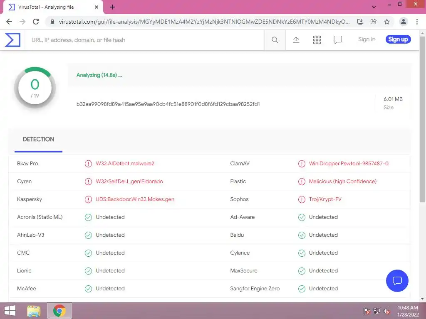Screen dimensions: 426x319
Task: Click Troj/Krypt-FV result
Action: [325, 199]
